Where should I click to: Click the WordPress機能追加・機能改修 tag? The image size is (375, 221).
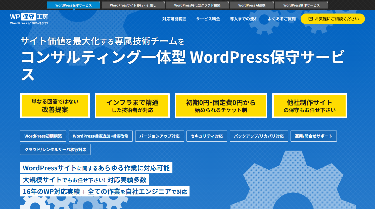tap(101, 136)
